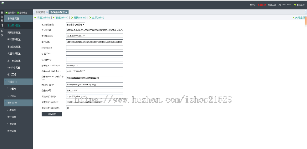
Task: Open 测算价格配置 in the sidebar
Action: [x=18, y=33]
